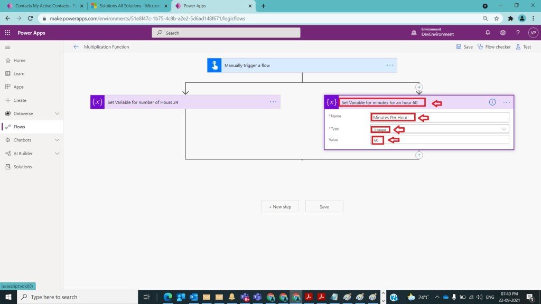Viewport: 541px width, 304px height.
Task: Expand the Dataverse navigation section
Action: [57, 113]
